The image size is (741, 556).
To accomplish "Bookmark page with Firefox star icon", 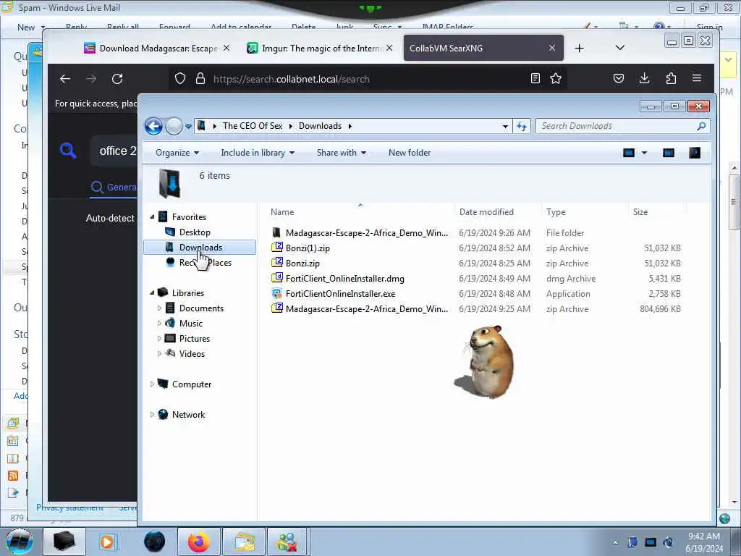I will [556, 78].
